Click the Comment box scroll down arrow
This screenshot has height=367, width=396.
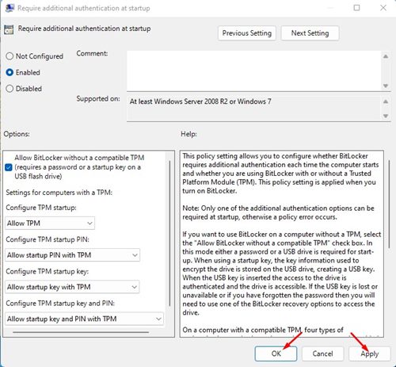point(386,86)
